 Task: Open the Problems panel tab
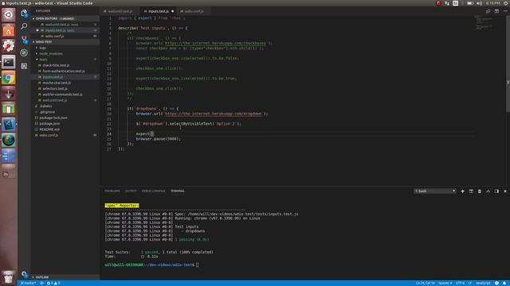[x=112, y=191]
